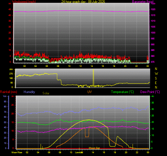Viewport: 167px width, 156px height.
Task: Click the 06 hour tick on bottom graph
Action: click(x=49, y=152)
